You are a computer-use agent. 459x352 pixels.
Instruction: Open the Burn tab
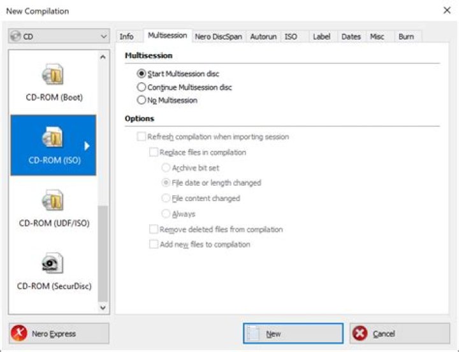click(406, 37)
